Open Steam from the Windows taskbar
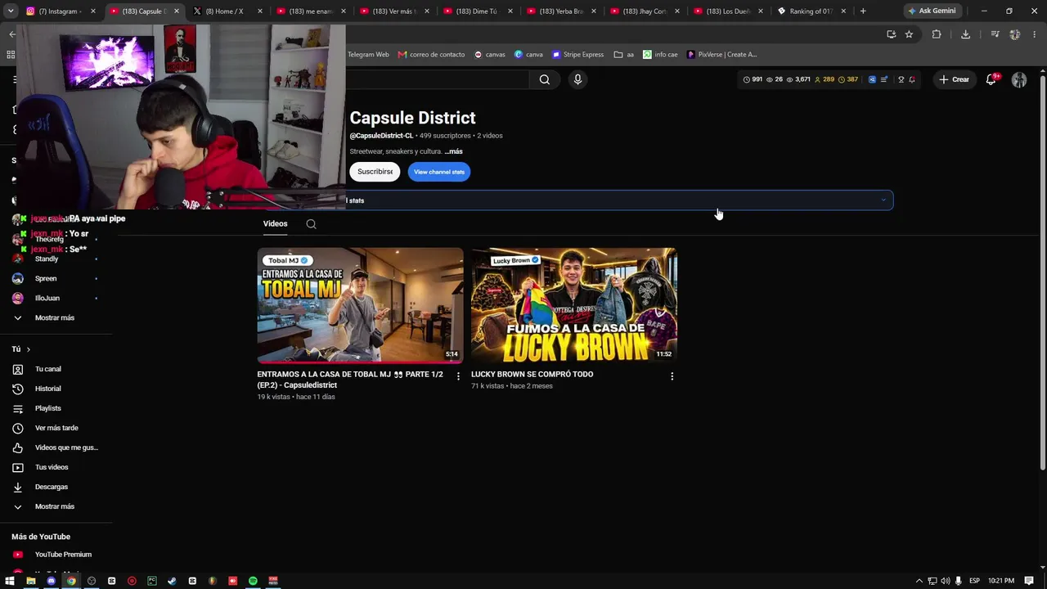This screenshot has width=1047, height=589. [172, 581]
